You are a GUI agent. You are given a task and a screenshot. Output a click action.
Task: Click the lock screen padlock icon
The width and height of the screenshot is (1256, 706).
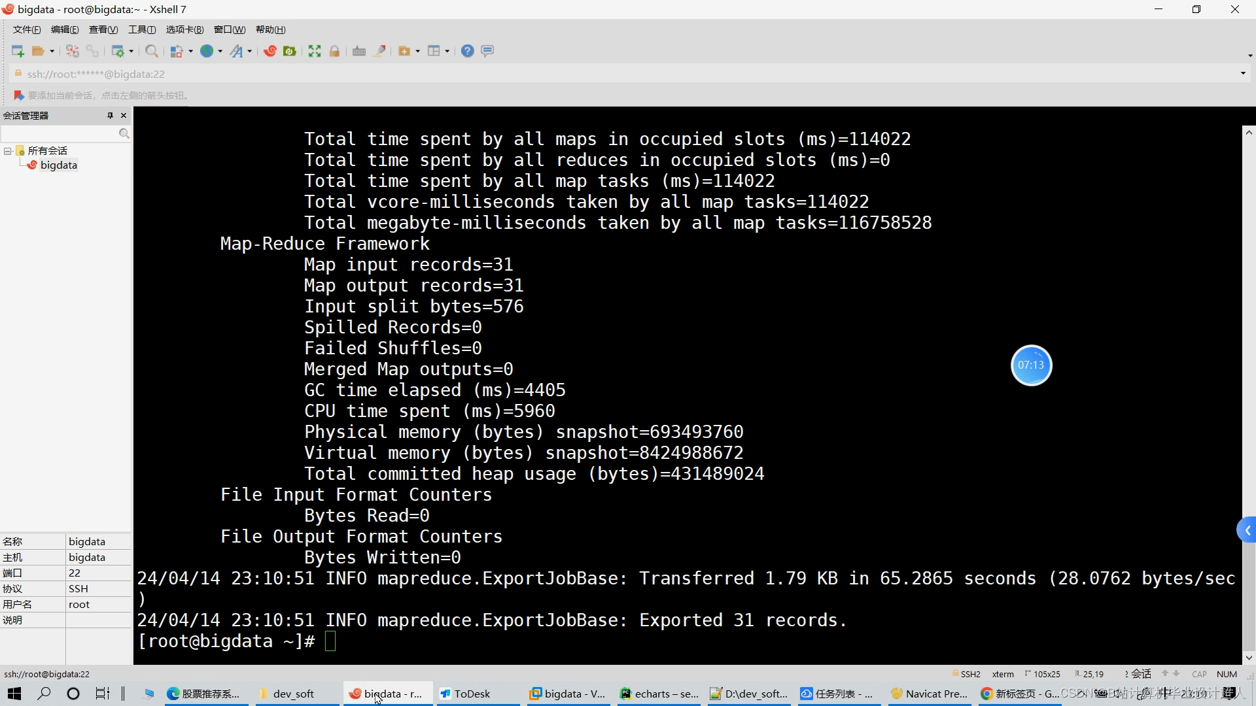334,51
